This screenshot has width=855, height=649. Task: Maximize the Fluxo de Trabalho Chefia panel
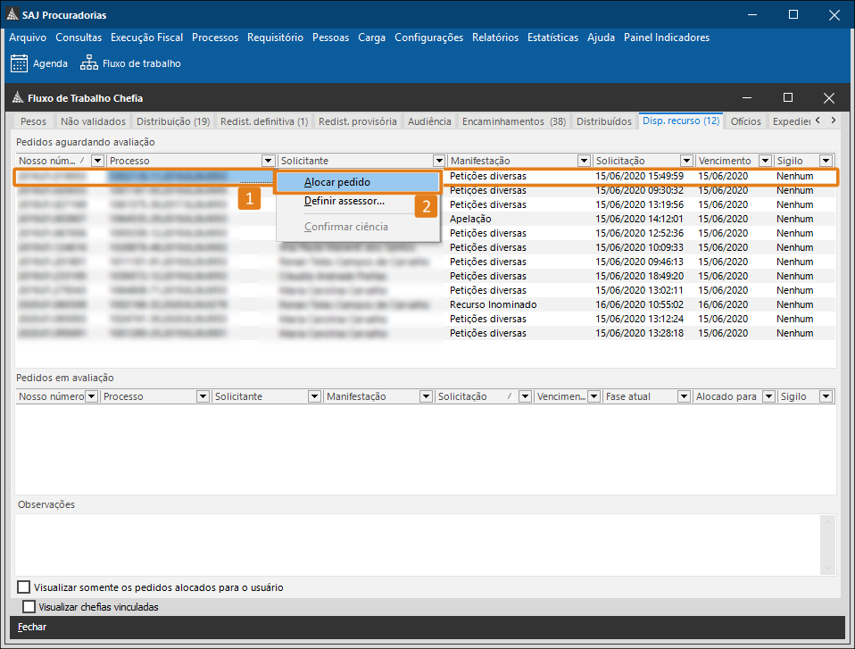[x=787, y=98]
